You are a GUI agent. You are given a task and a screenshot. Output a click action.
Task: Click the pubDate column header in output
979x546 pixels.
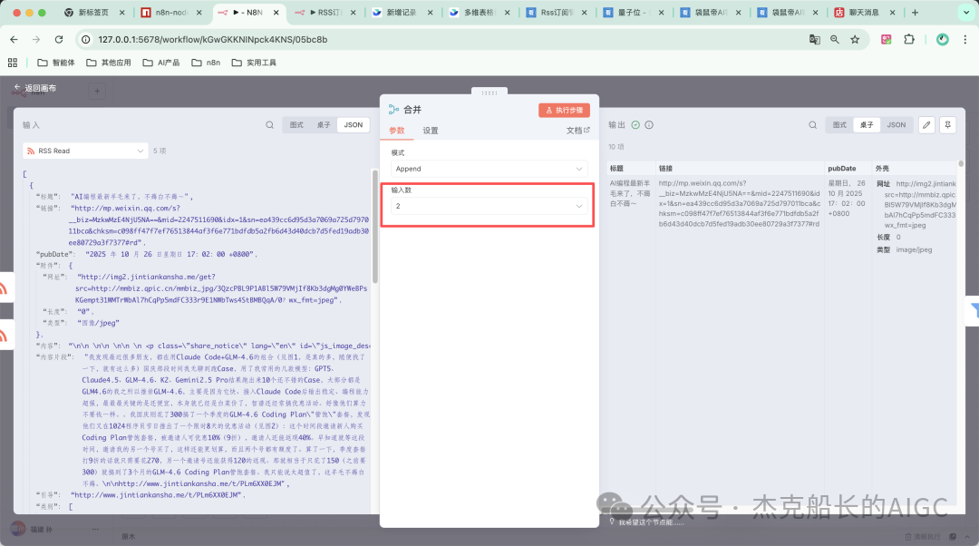[841, 169]
